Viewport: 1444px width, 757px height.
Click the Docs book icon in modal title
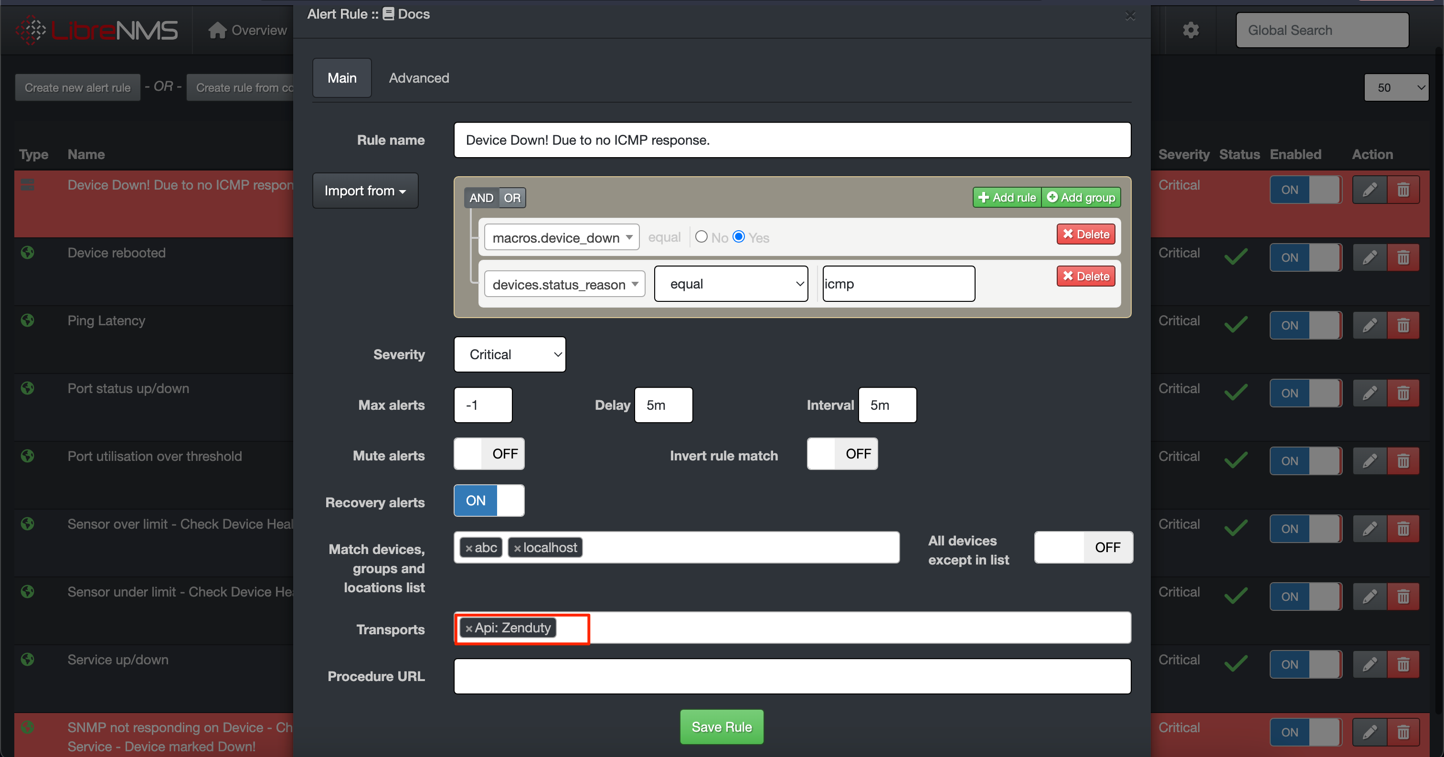pos(389,14)
